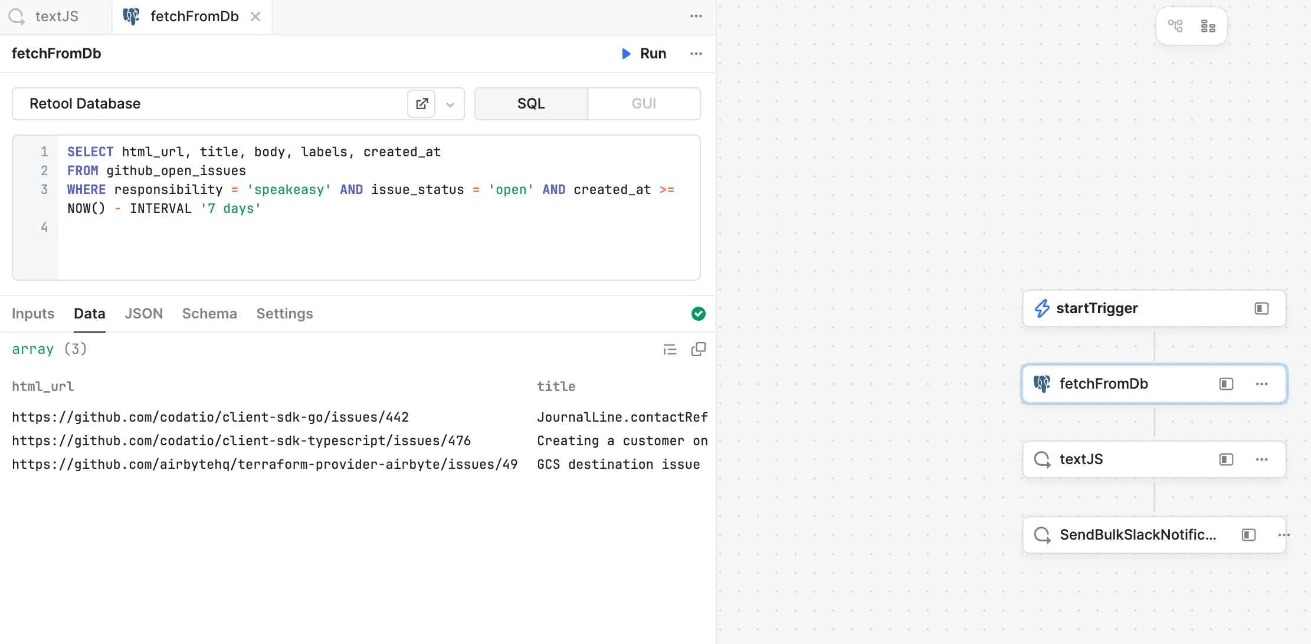1311x644 pixels.
Task: Toggle the SendBulkSlackNotific block panel icon
Action: pos(1248,535)
